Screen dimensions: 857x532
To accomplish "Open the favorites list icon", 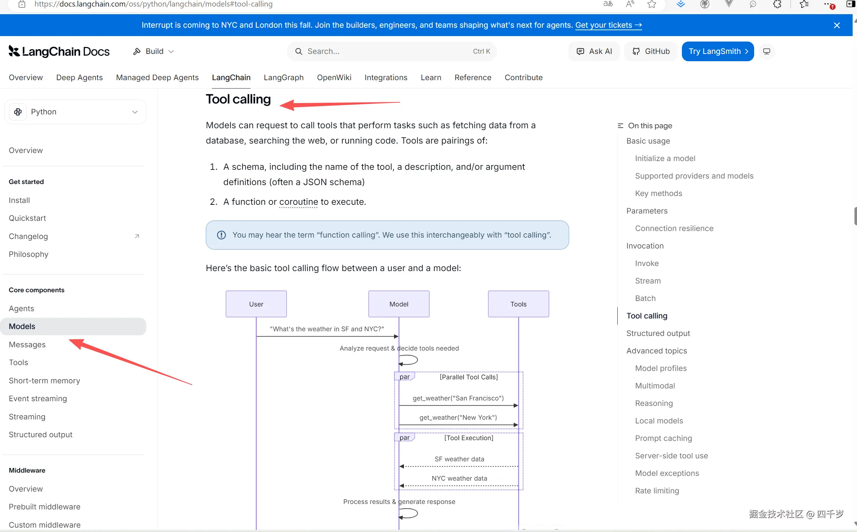I will tap(804, 4).
